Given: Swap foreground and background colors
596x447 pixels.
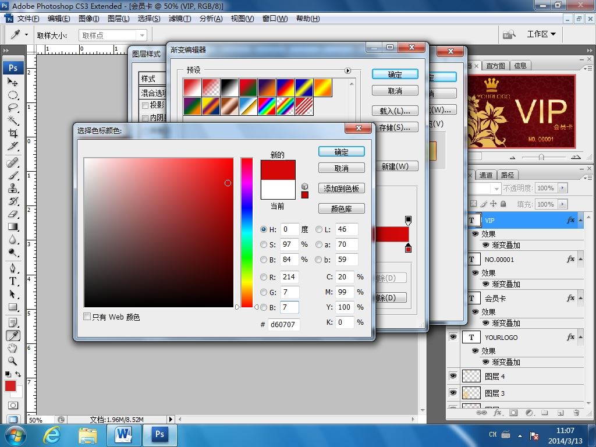Looking at the screenshot, I should pos(18,374).
